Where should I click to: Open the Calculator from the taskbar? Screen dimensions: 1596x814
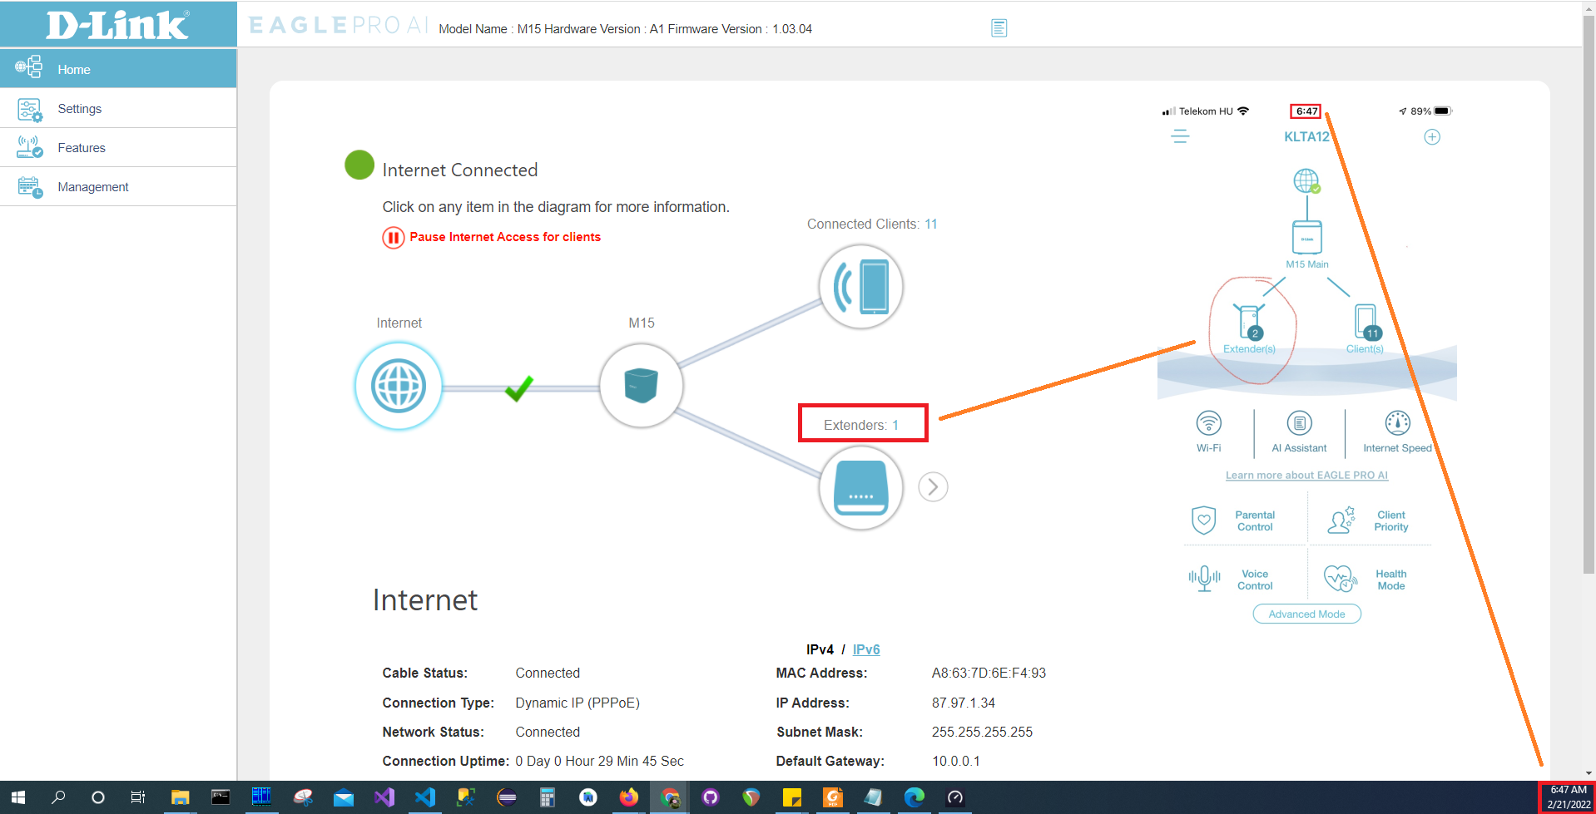coord(548,797)
